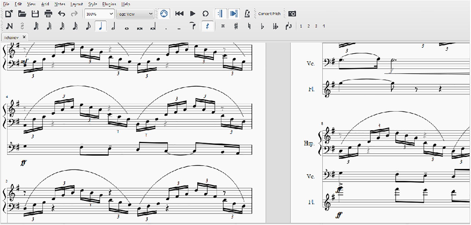Image resolution: width=471 pixels, height=225 pixels.
Task: Apply a double flat accidental
Action: 275,26
